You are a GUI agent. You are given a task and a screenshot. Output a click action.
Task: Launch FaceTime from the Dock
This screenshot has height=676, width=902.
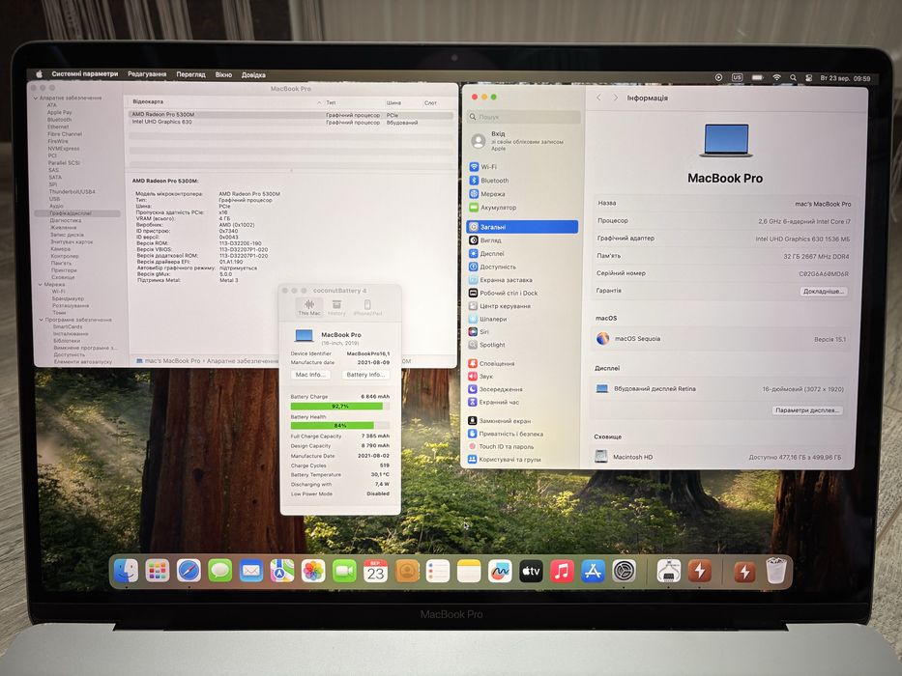click(x=344, y=572)
